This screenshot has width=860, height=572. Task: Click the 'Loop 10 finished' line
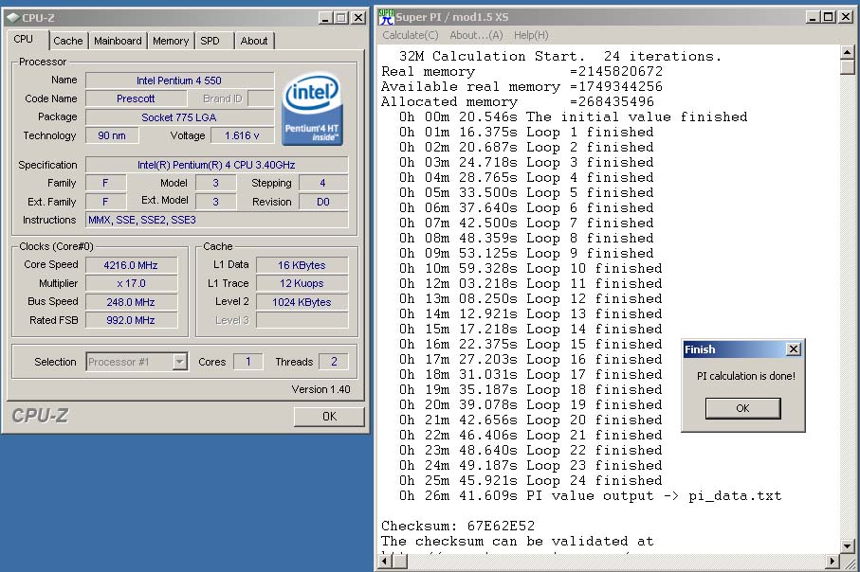pyautogui.click(x=531, y=268)
